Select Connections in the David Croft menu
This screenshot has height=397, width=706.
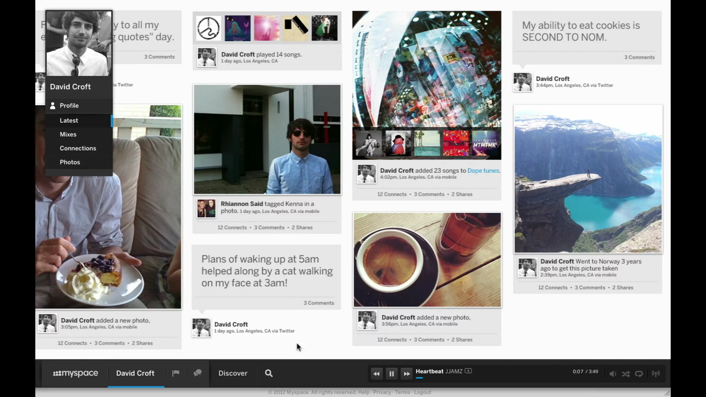[x=78, y=148]
